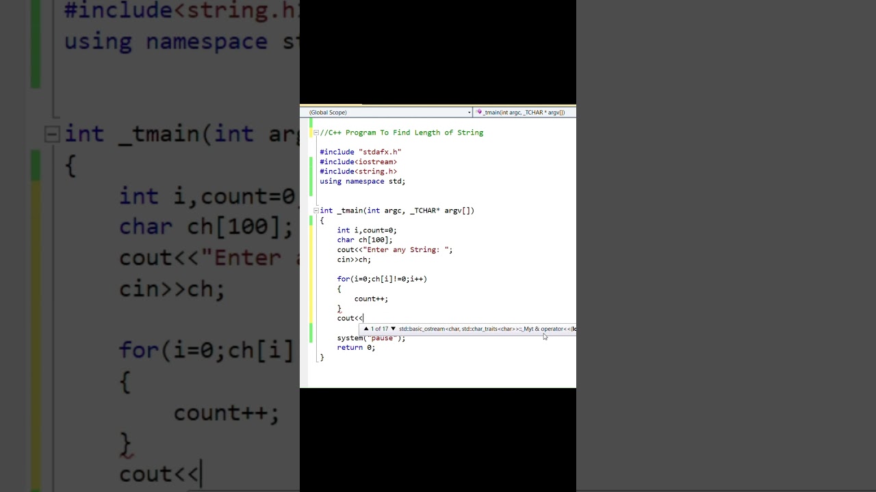Open the Global Scope dropdown

(389, 112)
